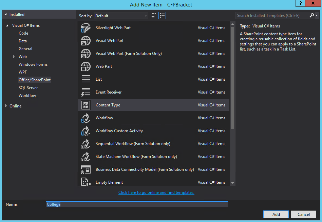322x222 pixels.
Task: Click the Content Type template icon
Action: 86,105
